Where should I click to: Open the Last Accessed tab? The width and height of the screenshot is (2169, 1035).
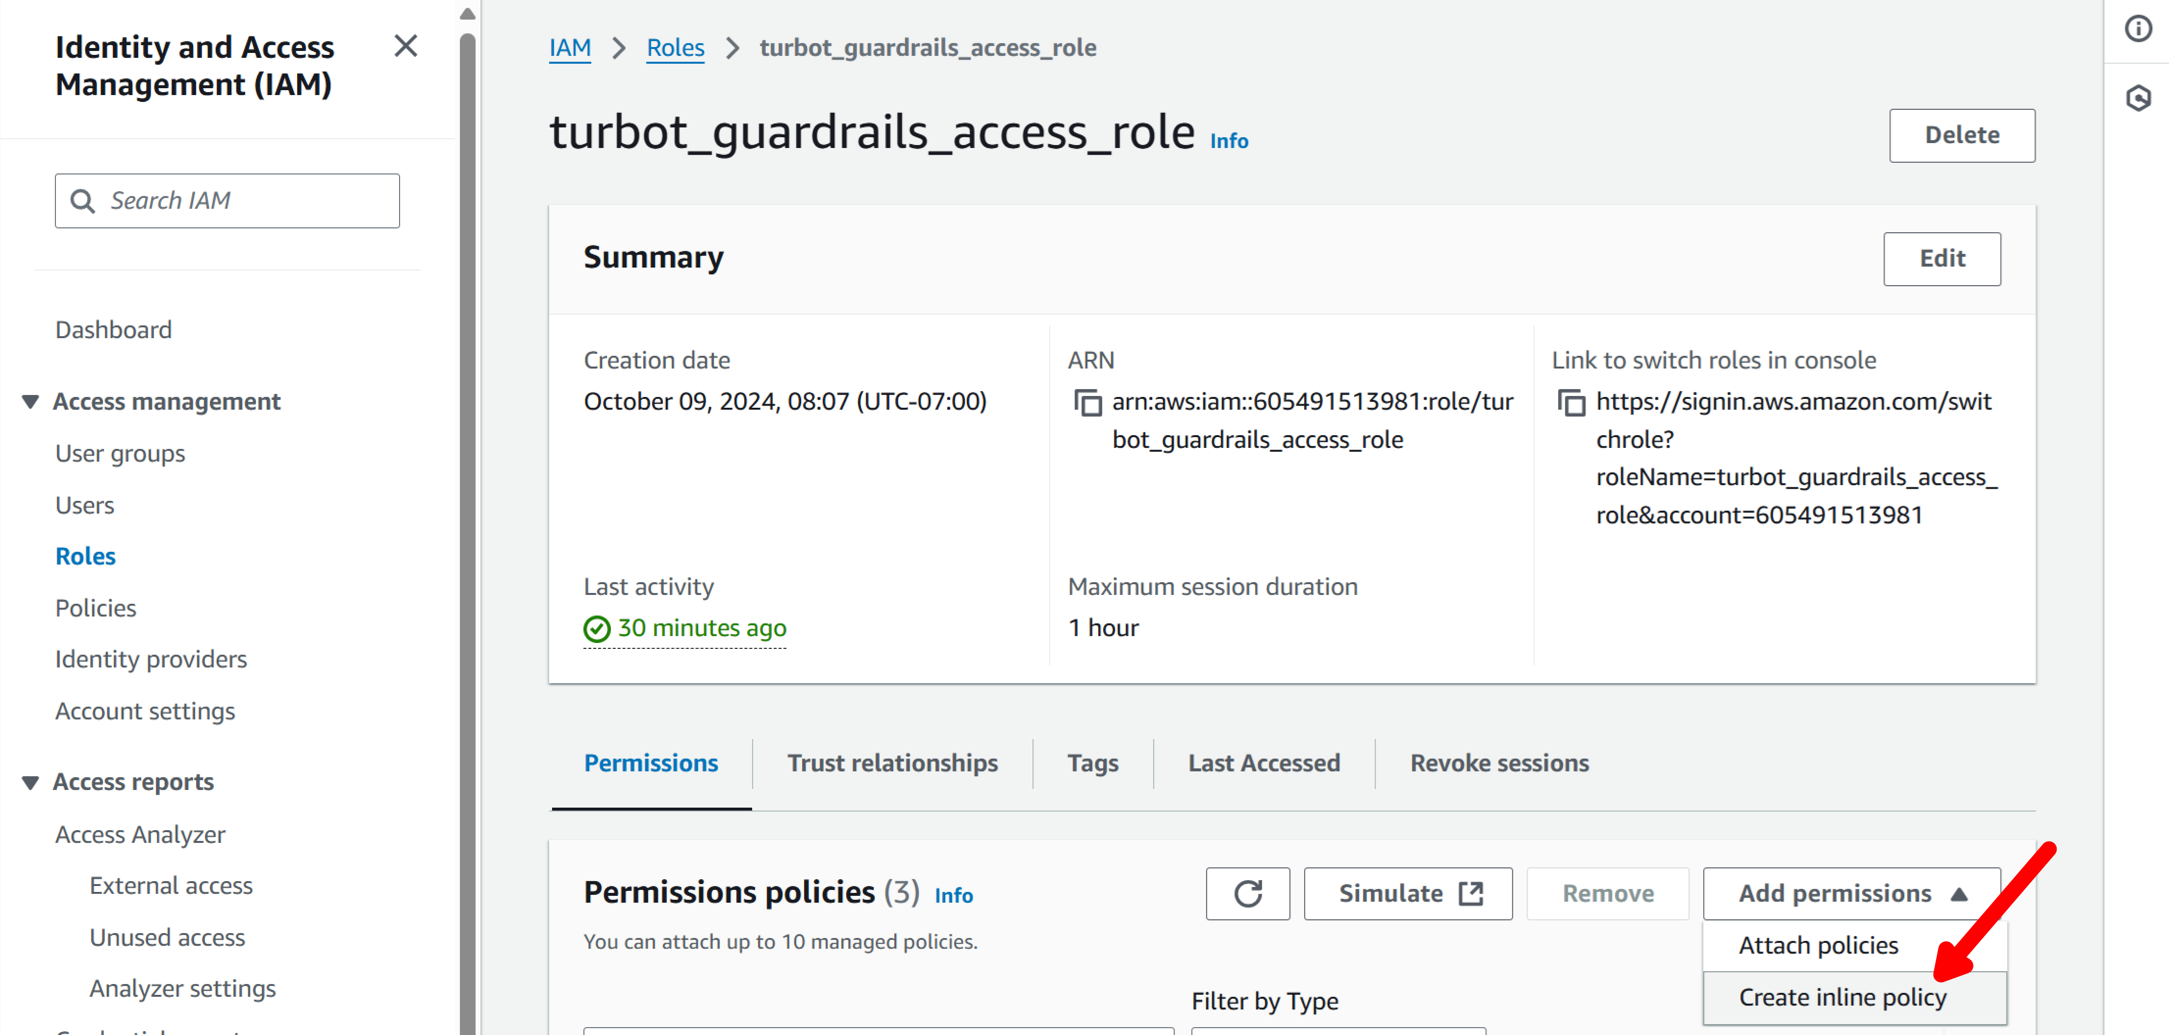(1263, 763)
